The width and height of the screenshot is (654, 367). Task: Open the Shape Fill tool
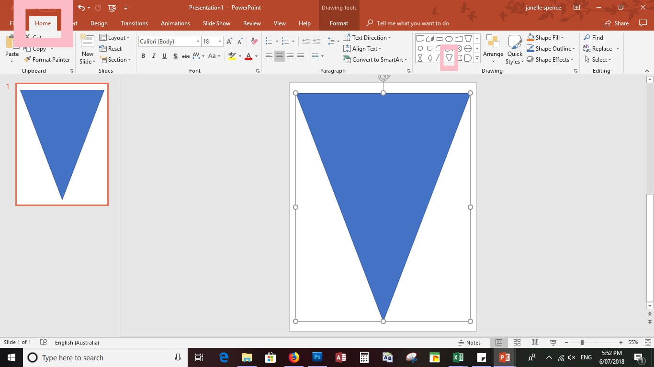coord(545,37)
